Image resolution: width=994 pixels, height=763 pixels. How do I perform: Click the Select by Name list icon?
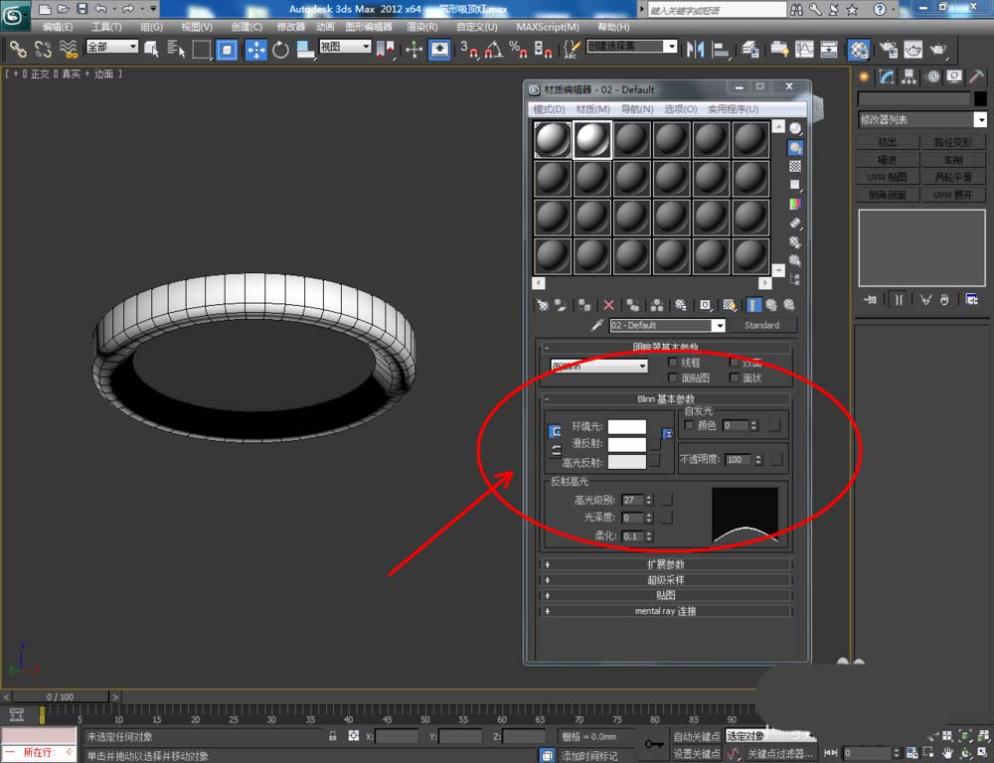[176, 50]
